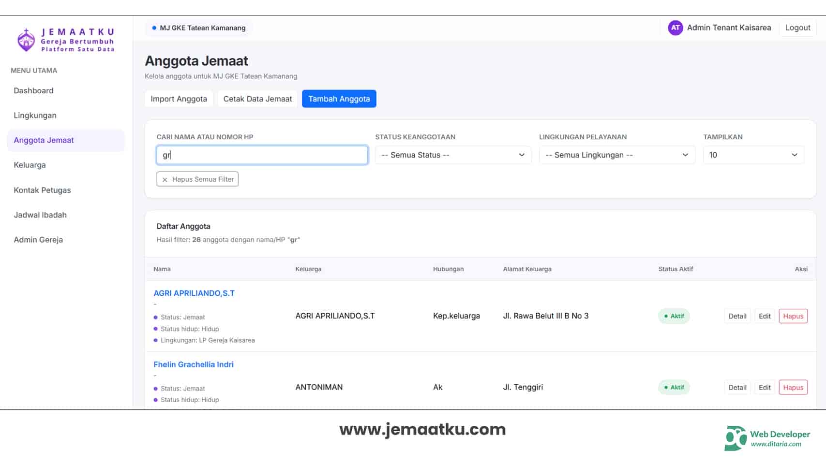Click the Jemaatku church logo icon

(26, 40)
